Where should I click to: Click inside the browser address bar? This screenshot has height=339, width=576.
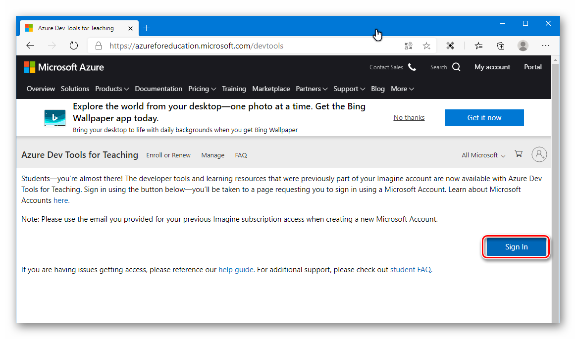pos(223,46)
